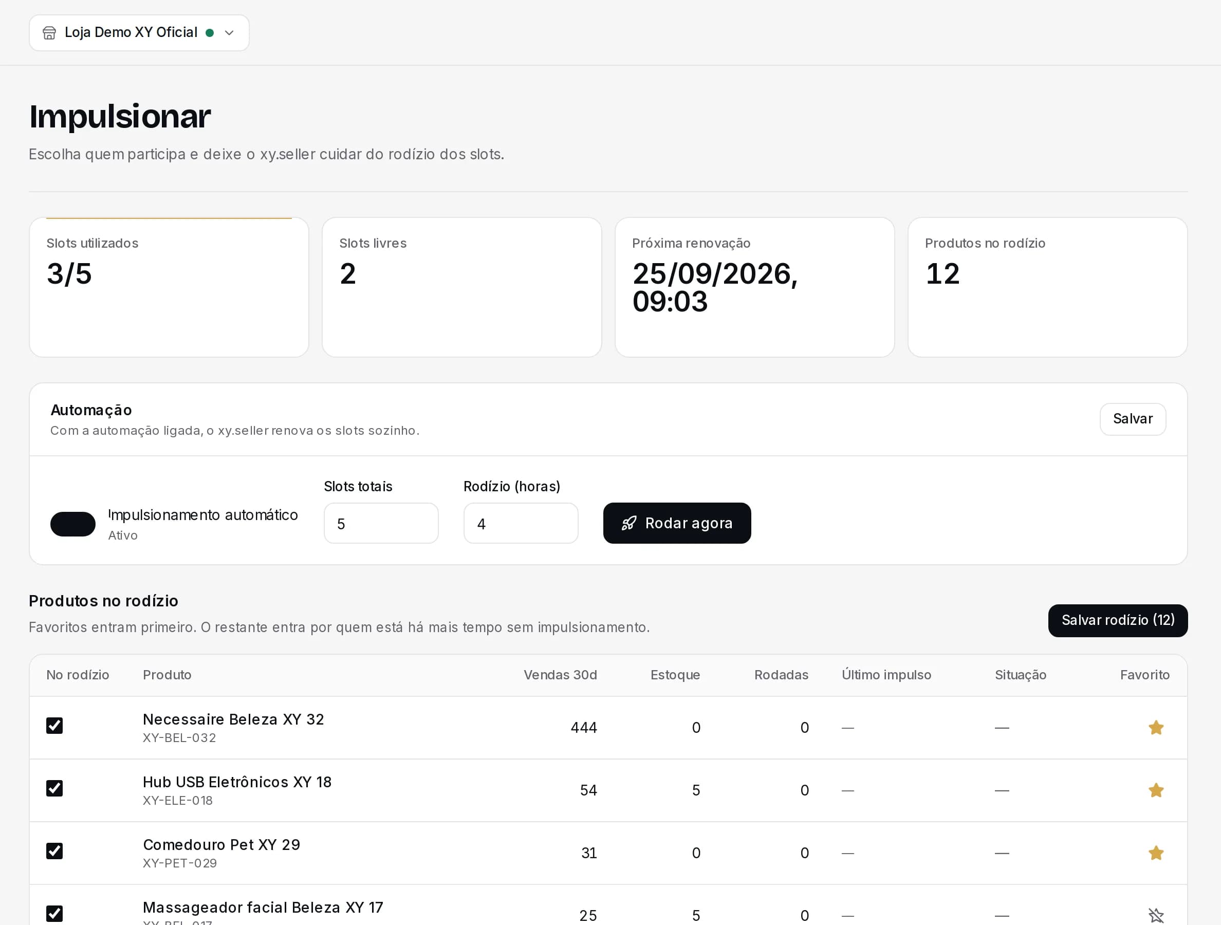Image resolution: width=1221 pixels, height=925 pixels.
Task: Unfavorite Comedouro Pet XY 29 star
Action: click(1156, 853)
